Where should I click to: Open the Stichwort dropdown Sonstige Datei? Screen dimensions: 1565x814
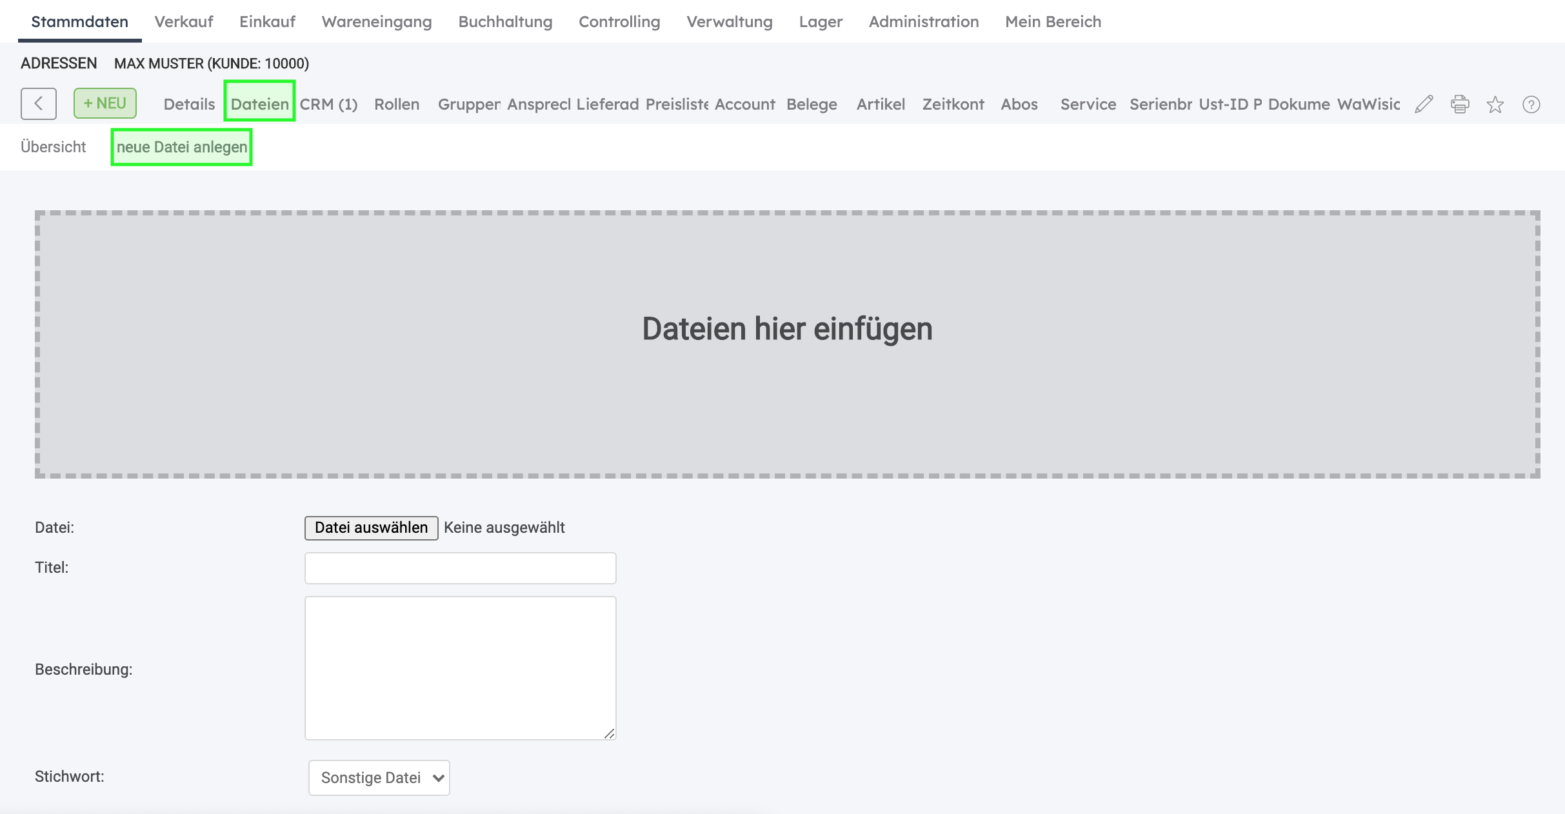379,777
